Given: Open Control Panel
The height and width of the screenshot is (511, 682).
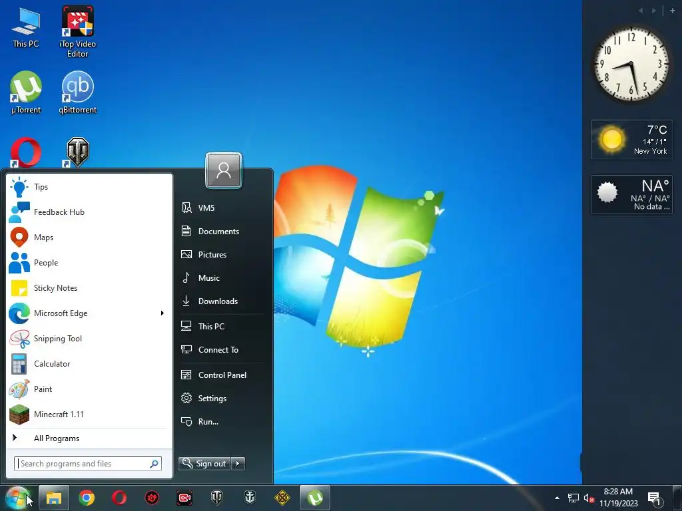Looking at the screenshot, I should tap(222, 375).
